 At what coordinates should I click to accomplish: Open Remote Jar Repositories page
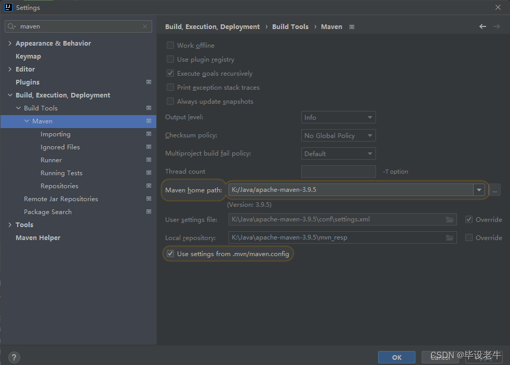61,199
